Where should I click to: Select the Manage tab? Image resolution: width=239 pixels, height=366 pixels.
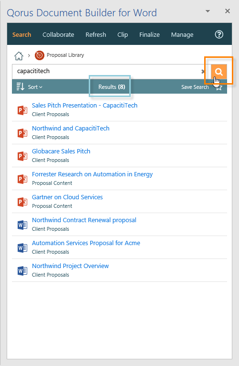tap(182, 35)
